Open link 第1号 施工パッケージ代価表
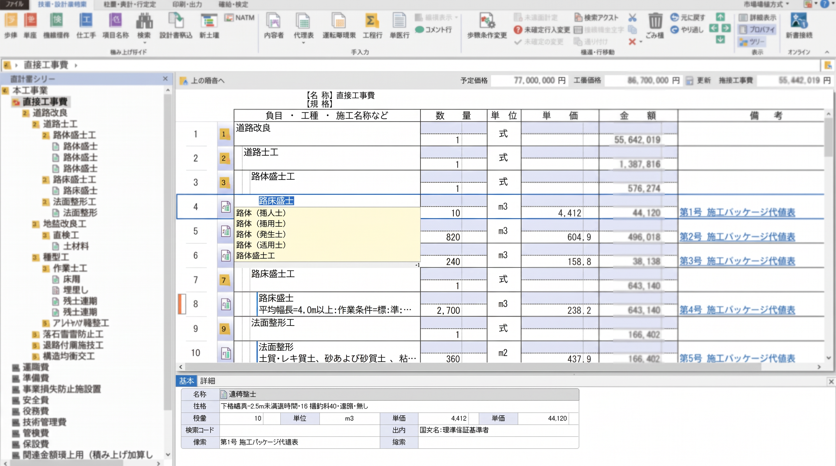 737,212
